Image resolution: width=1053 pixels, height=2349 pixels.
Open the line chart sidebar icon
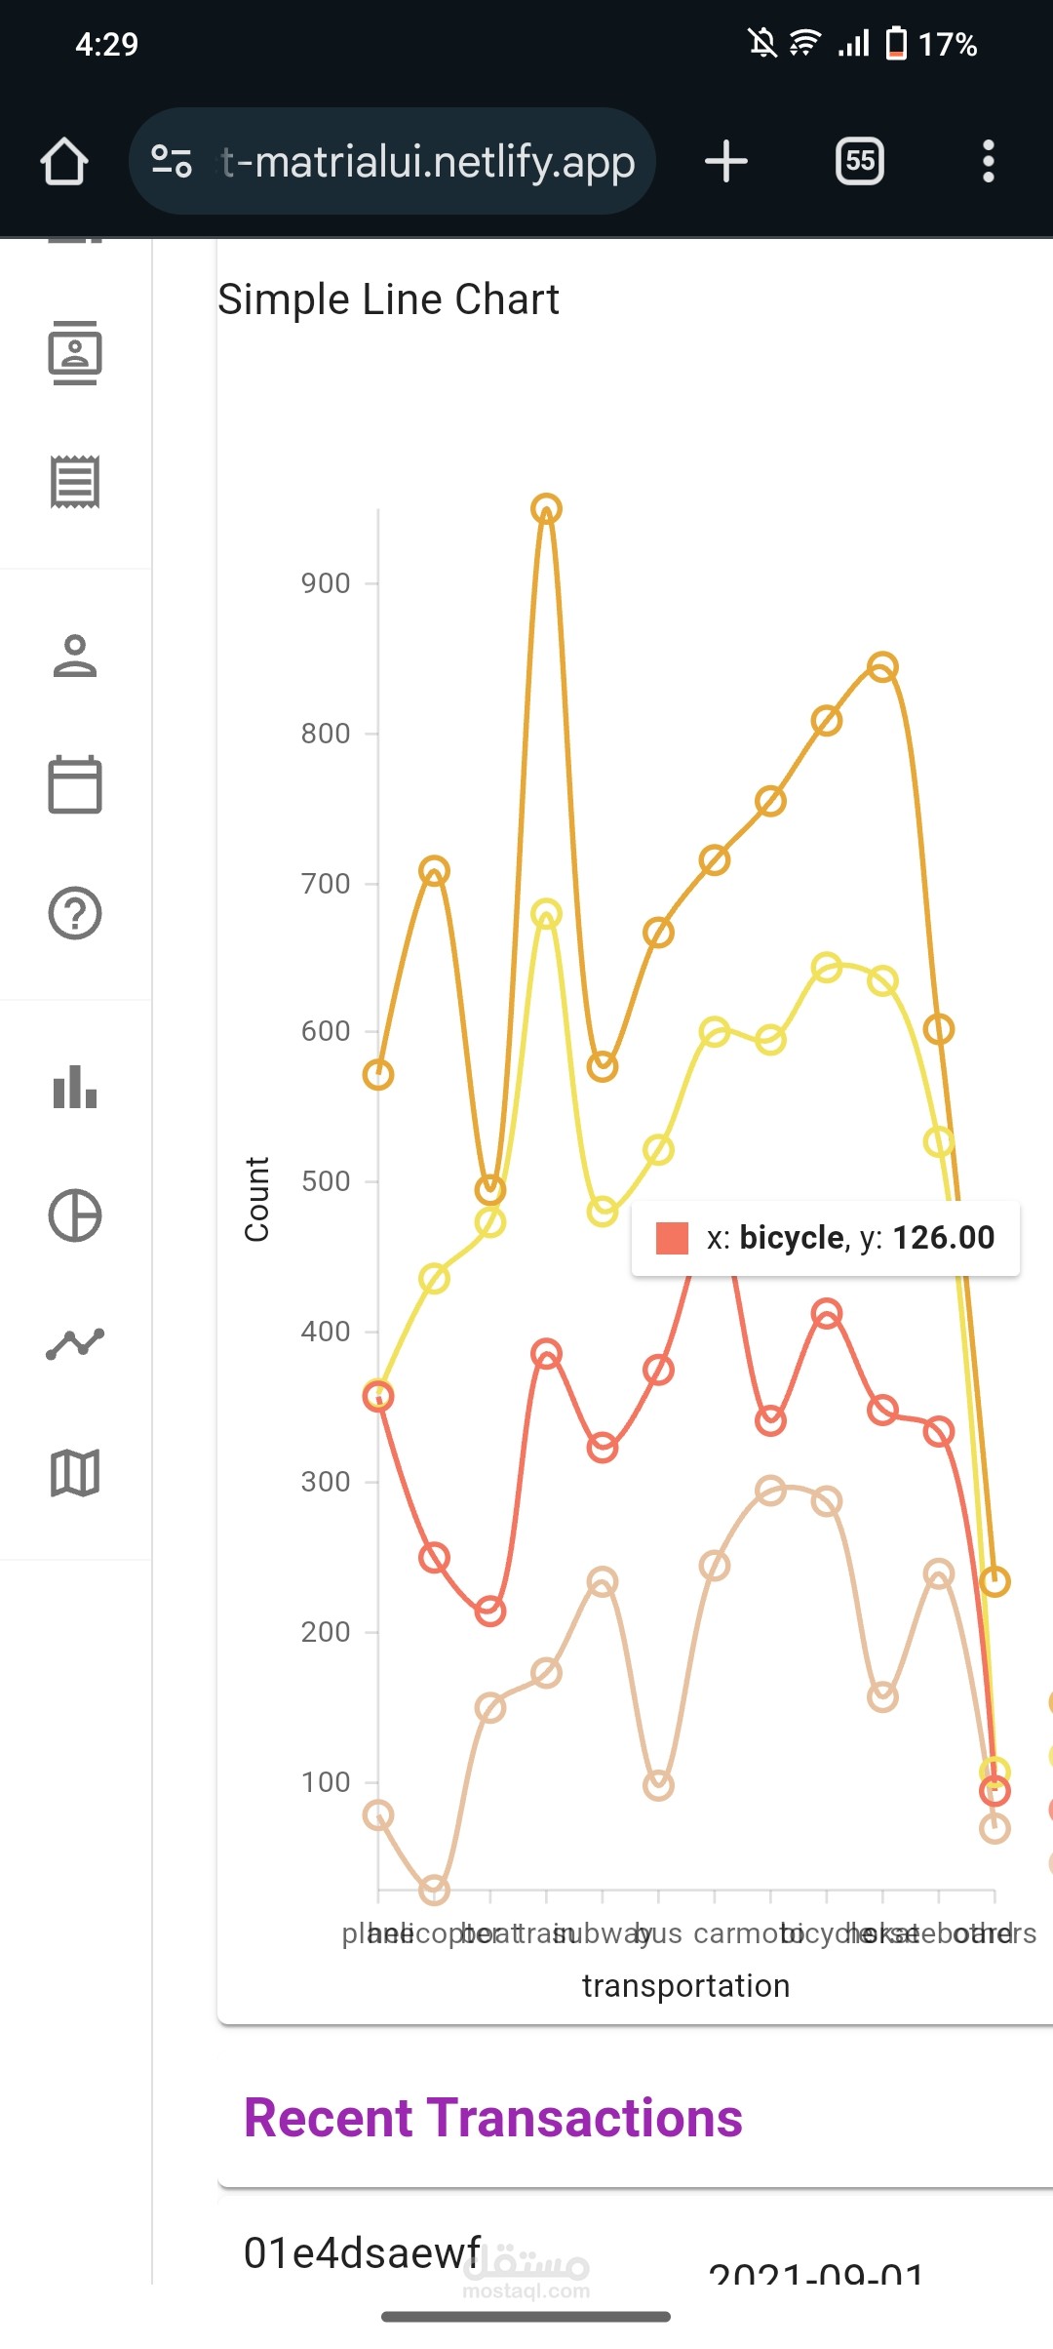coord(75,1344)
